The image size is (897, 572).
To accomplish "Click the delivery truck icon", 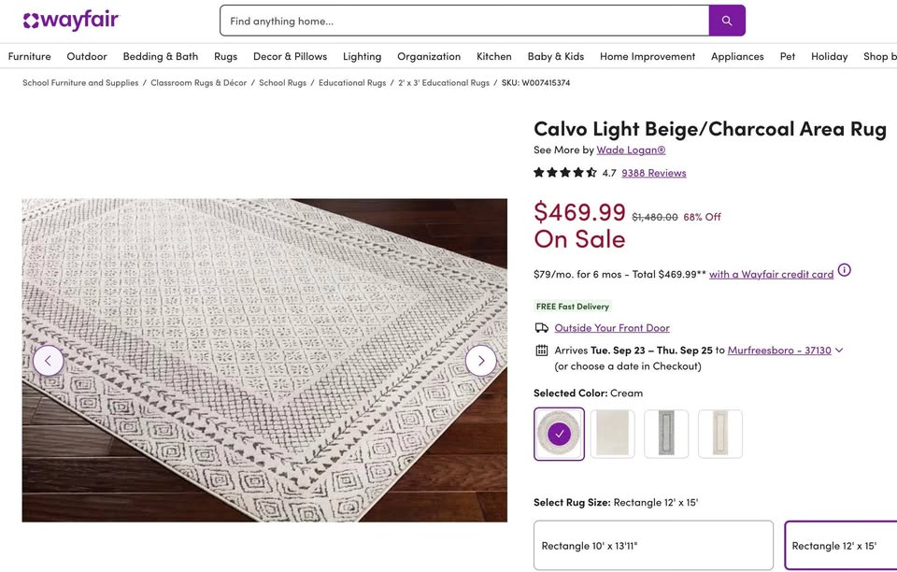I will point(542,328).
